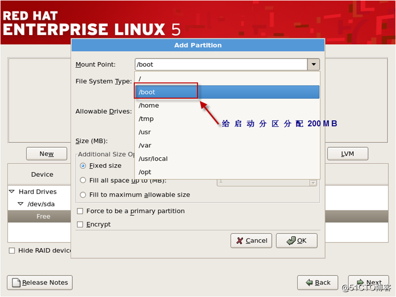Image resolution: width=396 pixels, height=297 pixels.
Task: Choose / root from mount point list
Action: tap(227, 79)
